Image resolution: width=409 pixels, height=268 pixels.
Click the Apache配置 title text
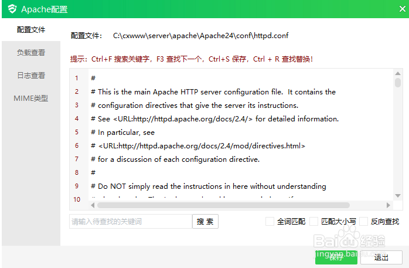45,9
